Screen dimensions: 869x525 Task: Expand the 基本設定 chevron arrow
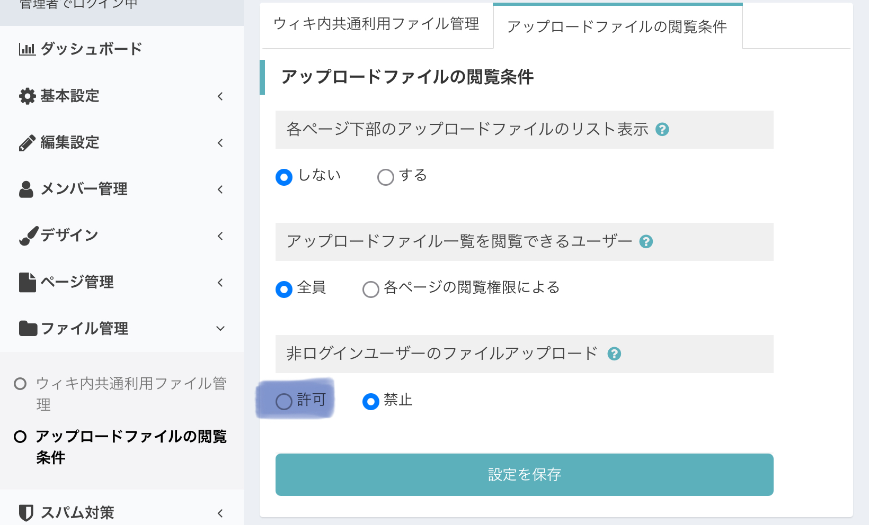tap(220, 96)
